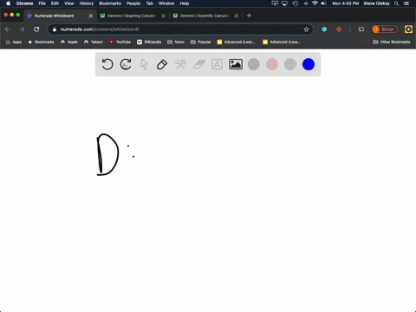Select the eraser tool
The image size is (416, 312).
coord(198,64)
